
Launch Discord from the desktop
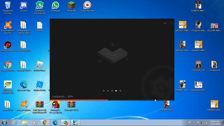pyautogui.click(x=24, y=7)
